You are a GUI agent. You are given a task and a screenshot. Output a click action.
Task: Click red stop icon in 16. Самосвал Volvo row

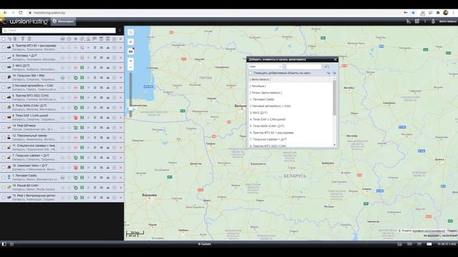(x=76, y=168)
